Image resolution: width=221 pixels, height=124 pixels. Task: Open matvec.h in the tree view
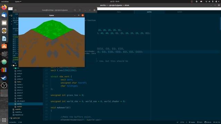pyautogui.click(x=20, y=87)
